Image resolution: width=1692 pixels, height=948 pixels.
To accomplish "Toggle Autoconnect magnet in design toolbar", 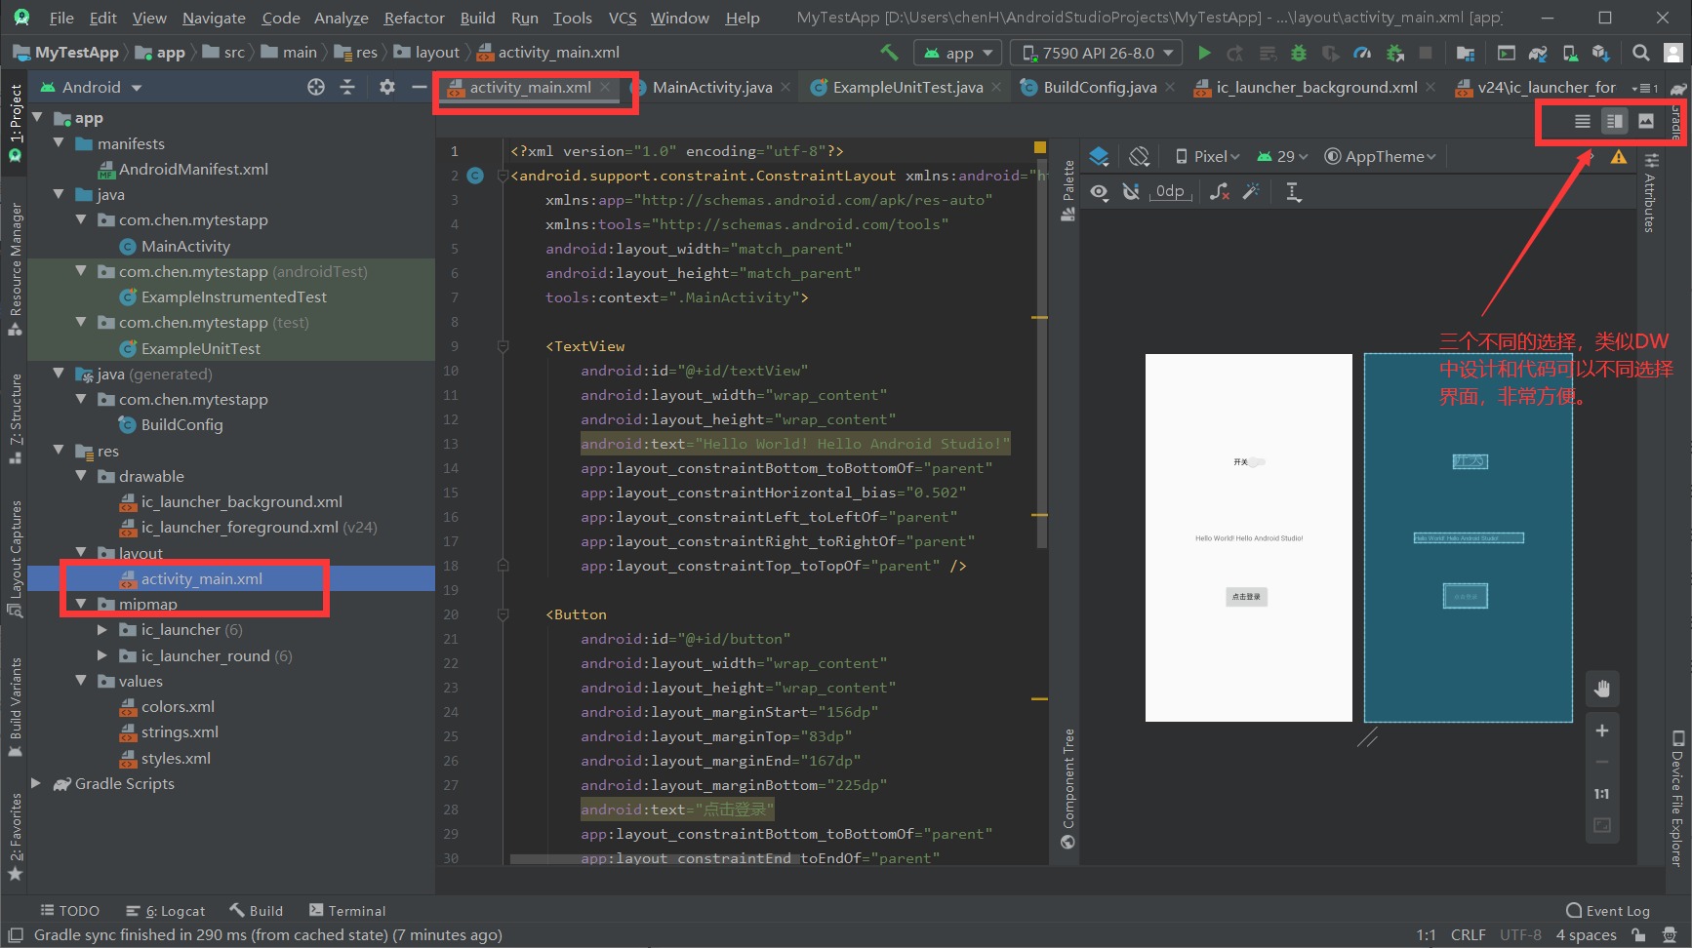I will [x=1131, y=191].
